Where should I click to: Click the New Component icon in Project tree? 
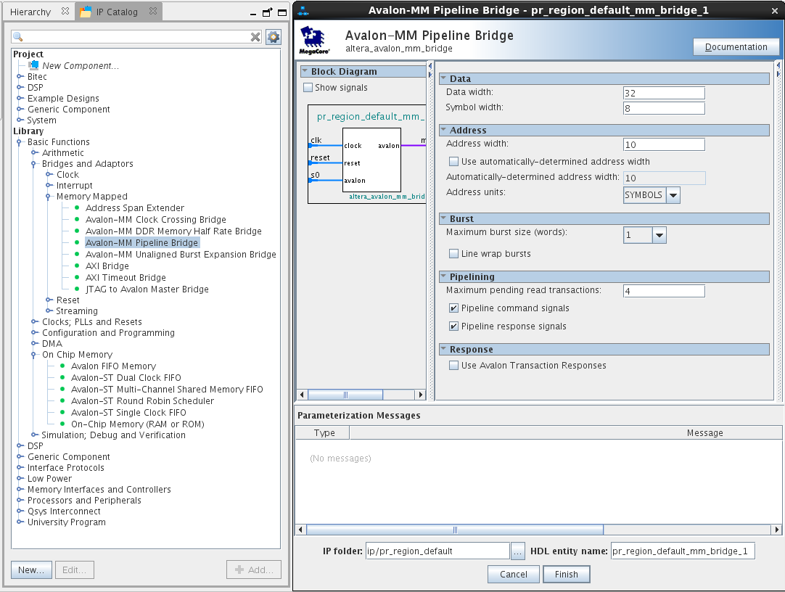click(33, 65)
